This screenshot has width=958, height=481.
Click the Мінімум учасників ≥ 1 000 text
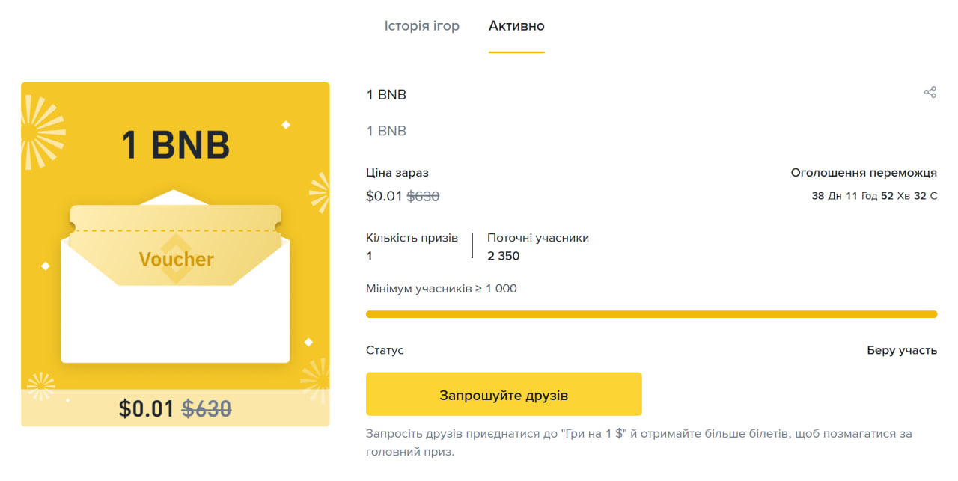(441, 288)
